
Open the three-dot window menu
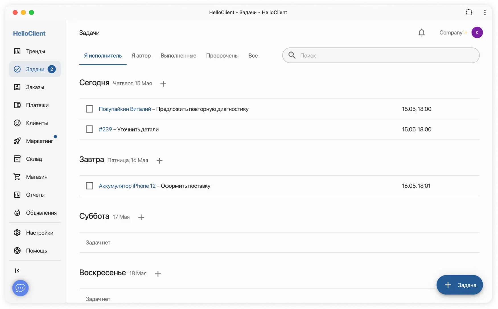tap(485, 12)
